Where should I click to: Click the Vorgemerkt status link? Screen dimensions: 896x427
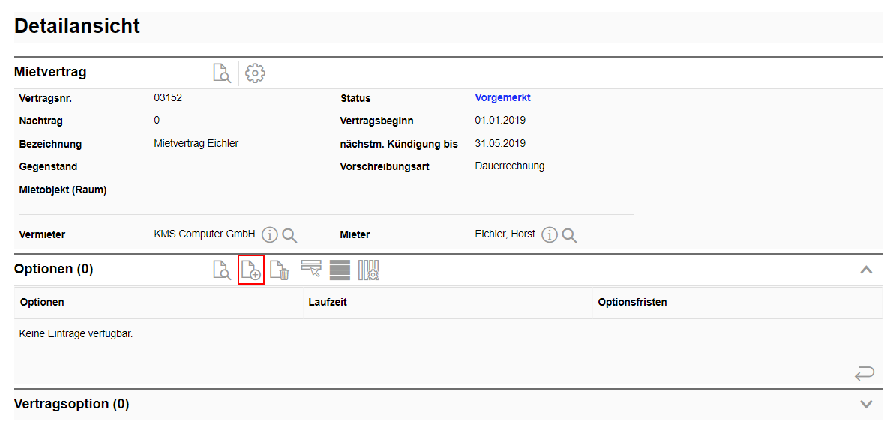pyautogui.click(x=502, y=98)
